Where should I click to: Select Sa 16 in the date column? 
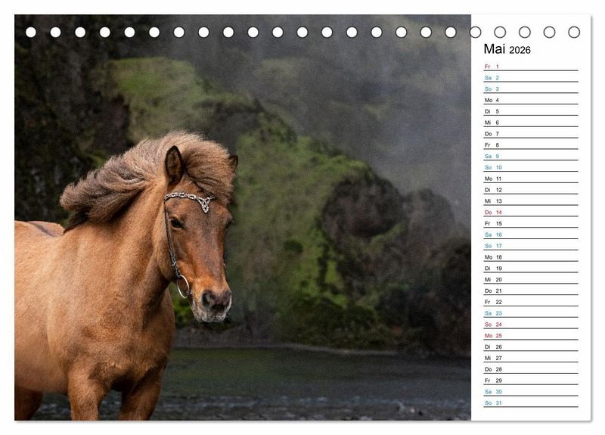point(530,235)
